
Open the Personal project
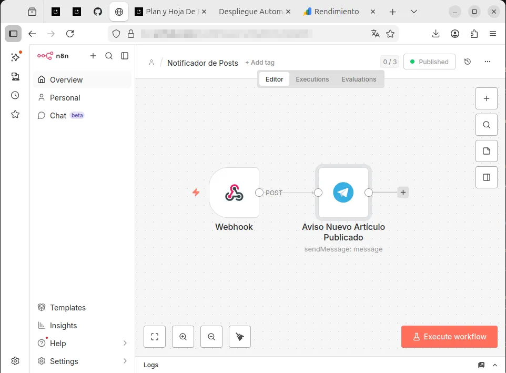(82, 98)
